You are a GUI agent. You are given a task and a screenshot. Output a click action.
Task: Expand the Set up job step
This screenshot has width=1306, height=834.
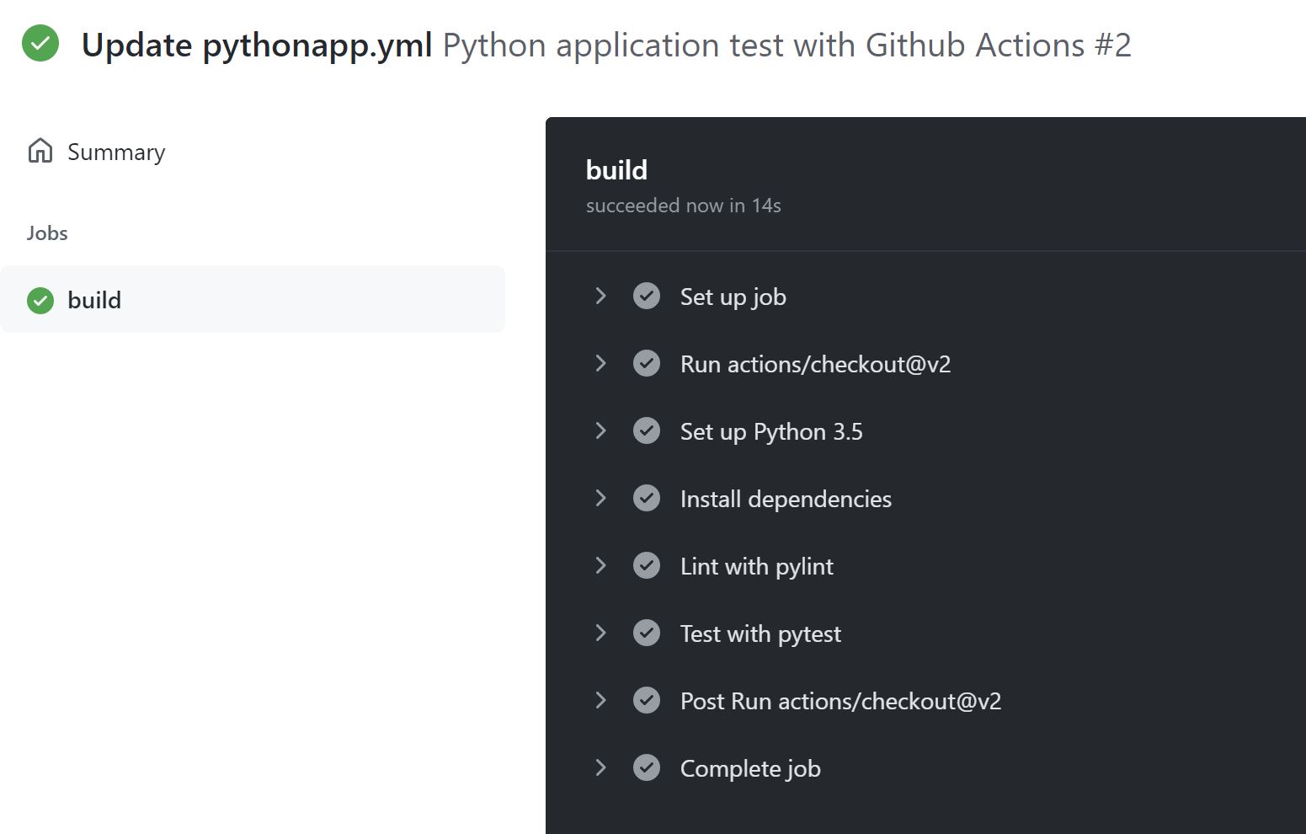[600, 296]
